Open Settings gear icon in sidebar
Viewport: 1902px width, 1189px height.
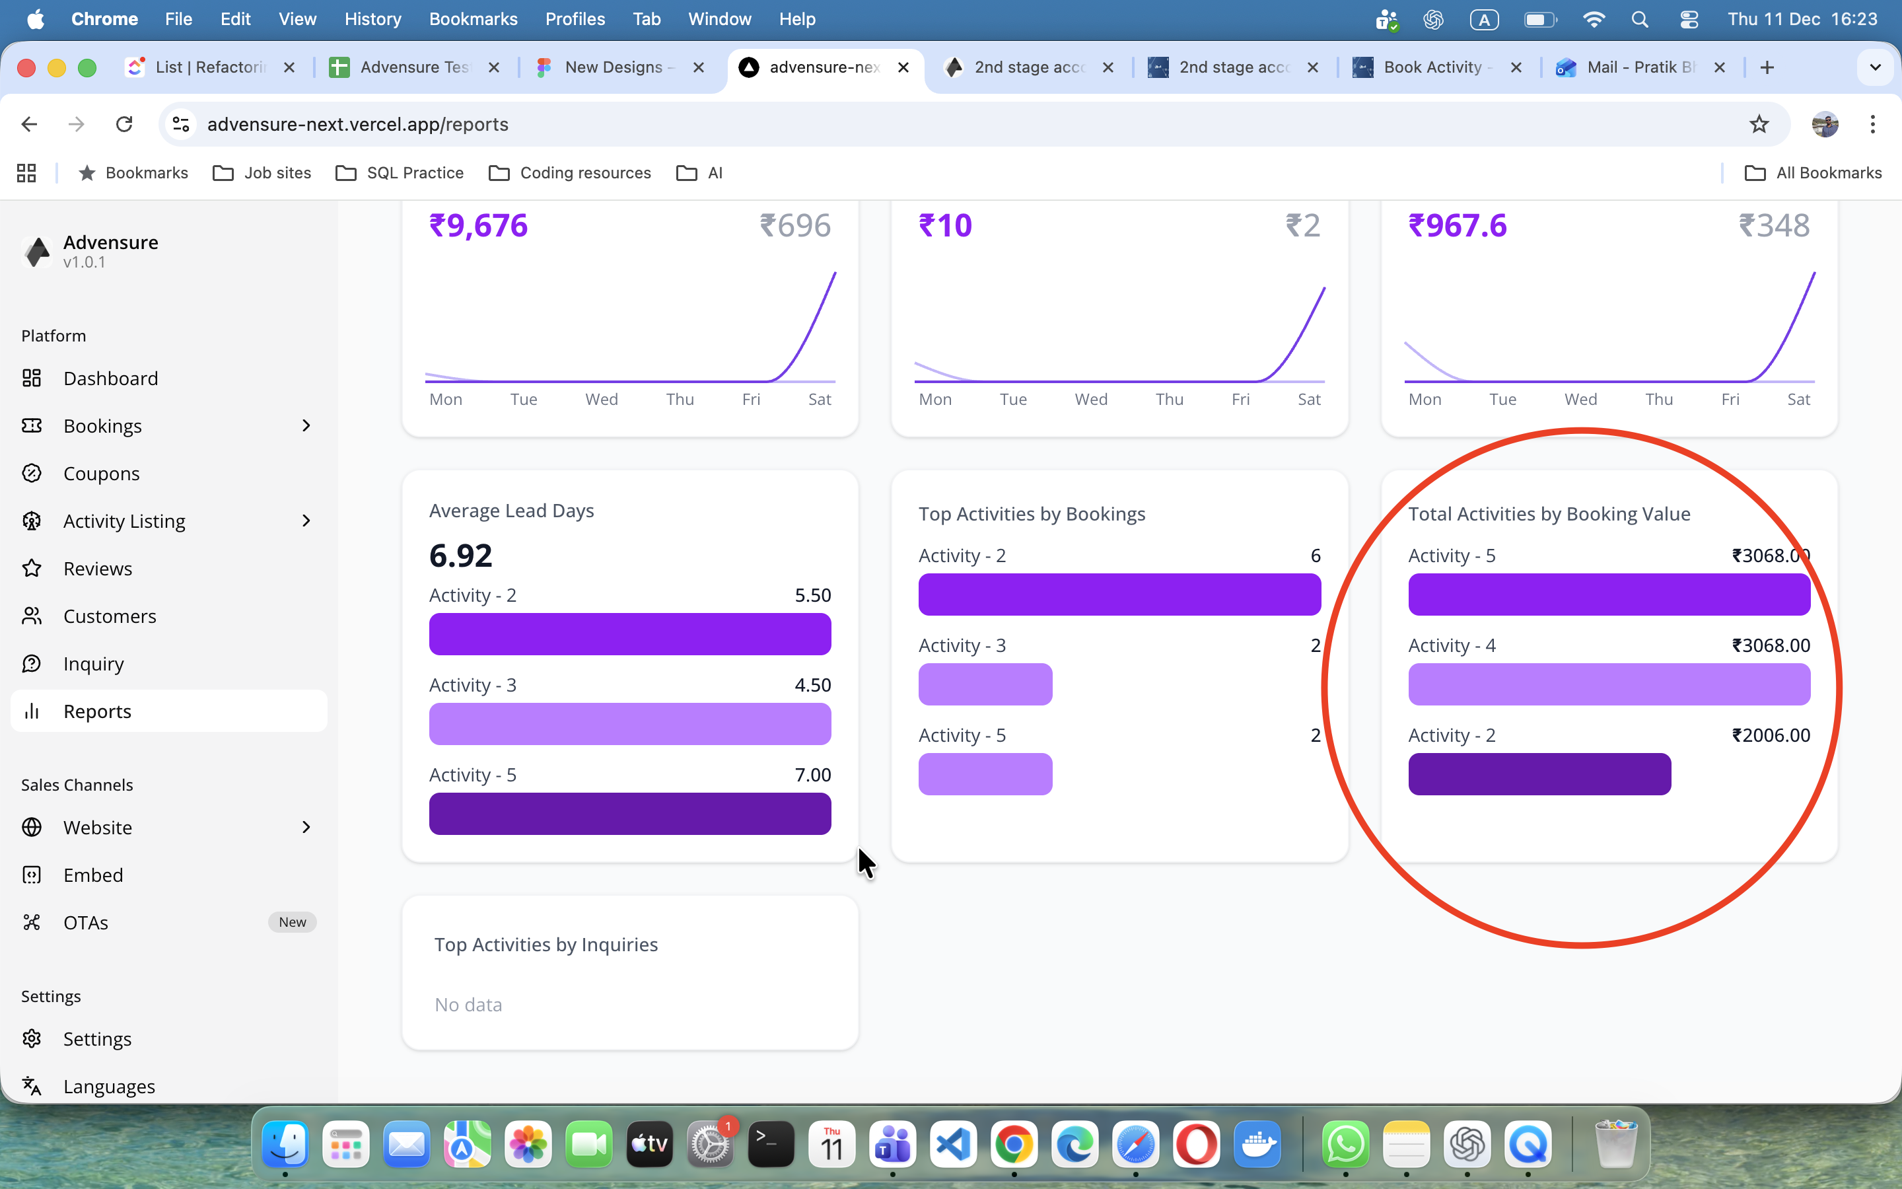(x=32, y=1039)
